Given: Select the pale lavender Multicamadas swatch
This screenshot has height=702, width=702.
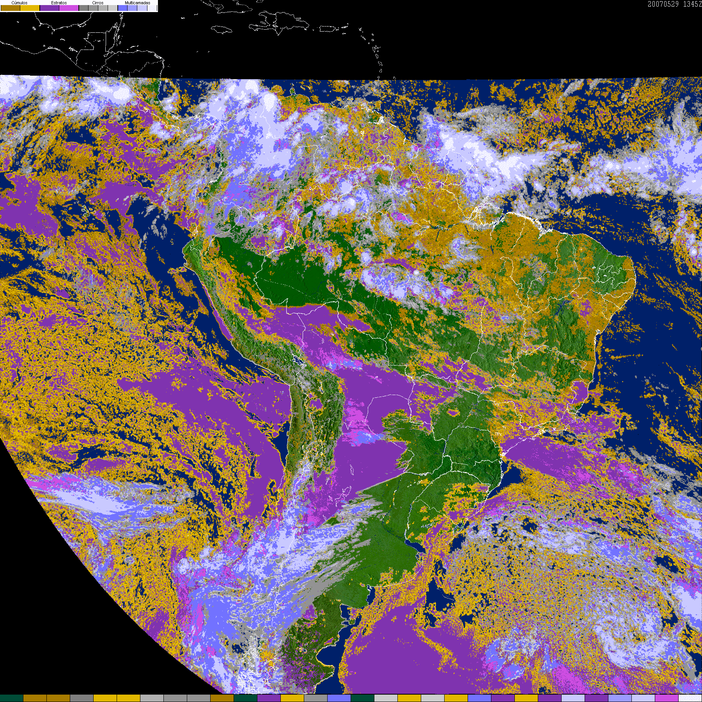Looking at the screenshot, I should (142, 8).
